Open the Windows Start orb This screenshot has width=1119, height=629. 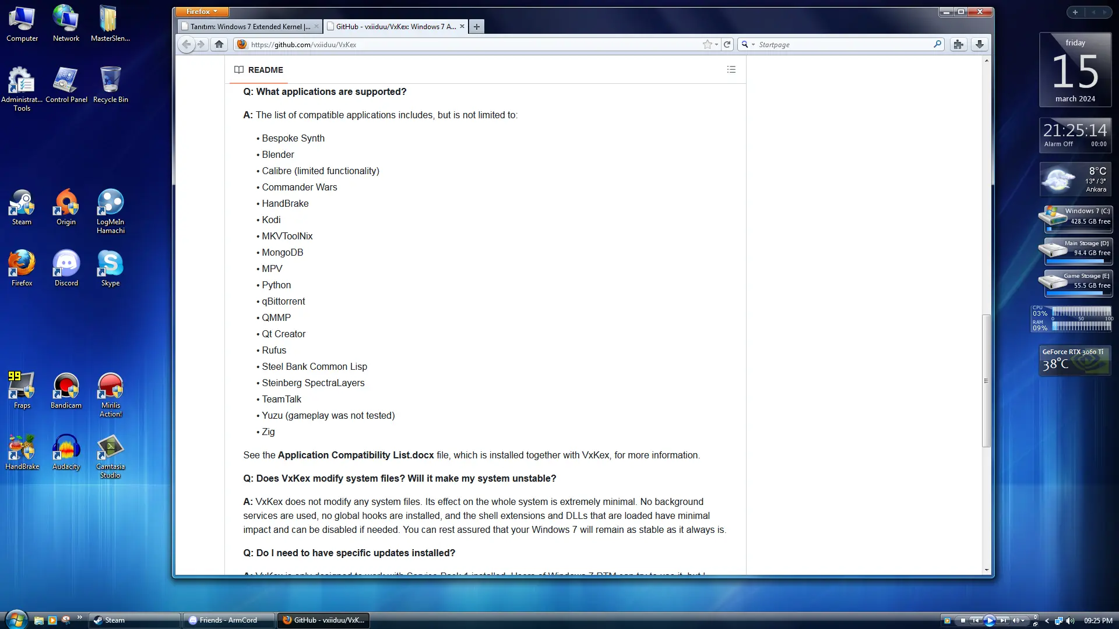tap(16, 620)
